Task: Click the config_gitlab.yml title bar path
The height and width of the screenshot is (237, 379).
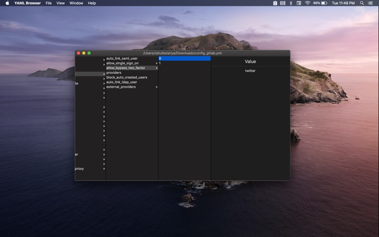Action: (x=182, y=53)
